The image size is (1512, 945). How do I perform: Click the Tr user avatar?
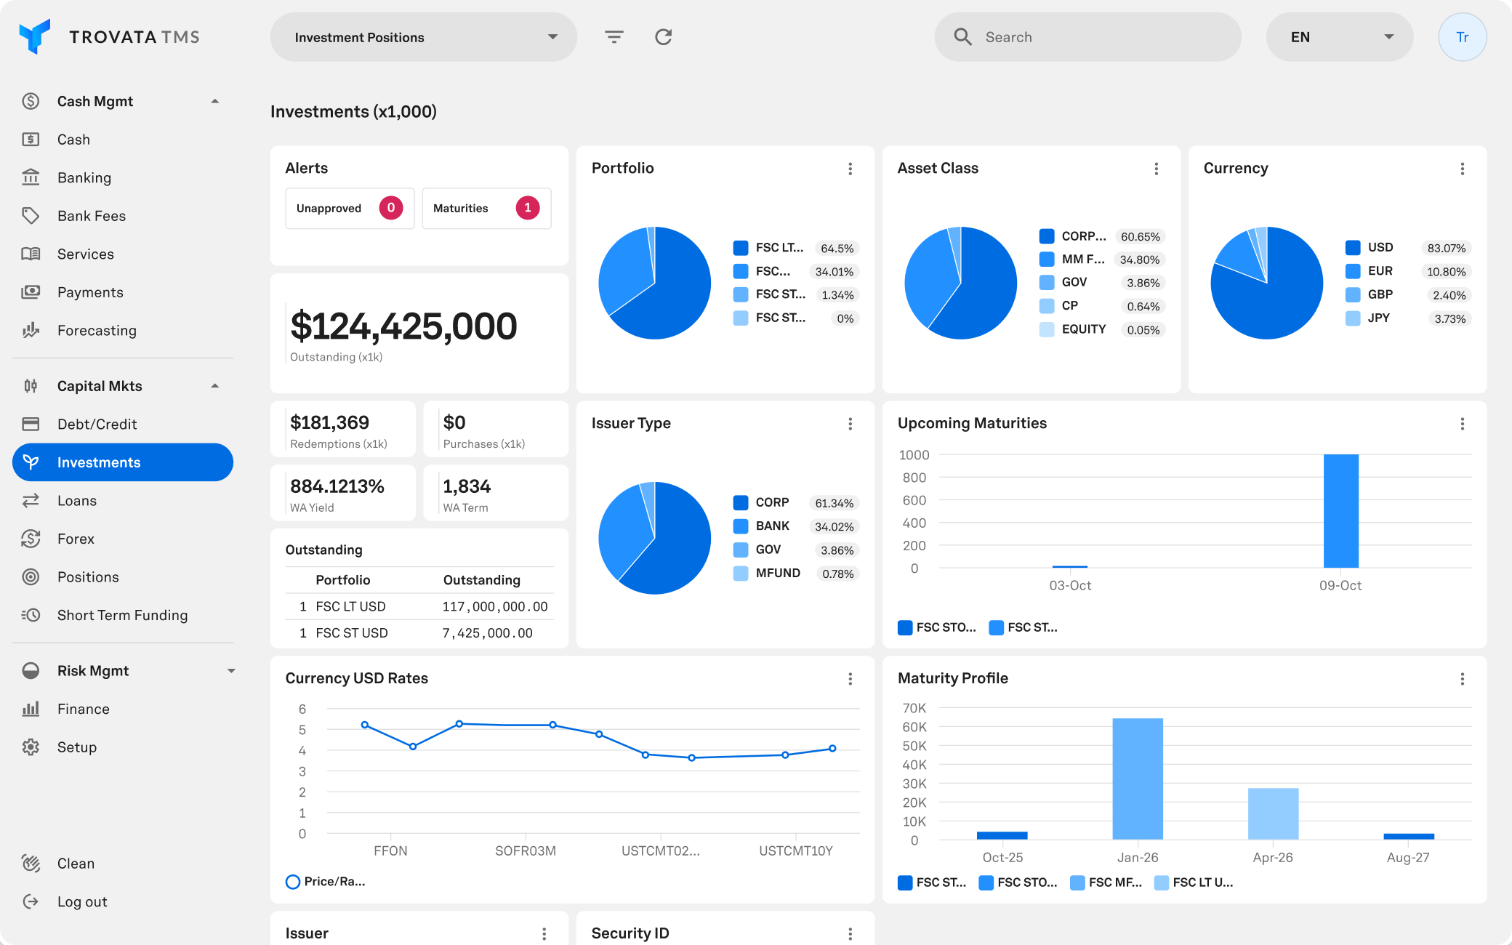(1462, 37)
